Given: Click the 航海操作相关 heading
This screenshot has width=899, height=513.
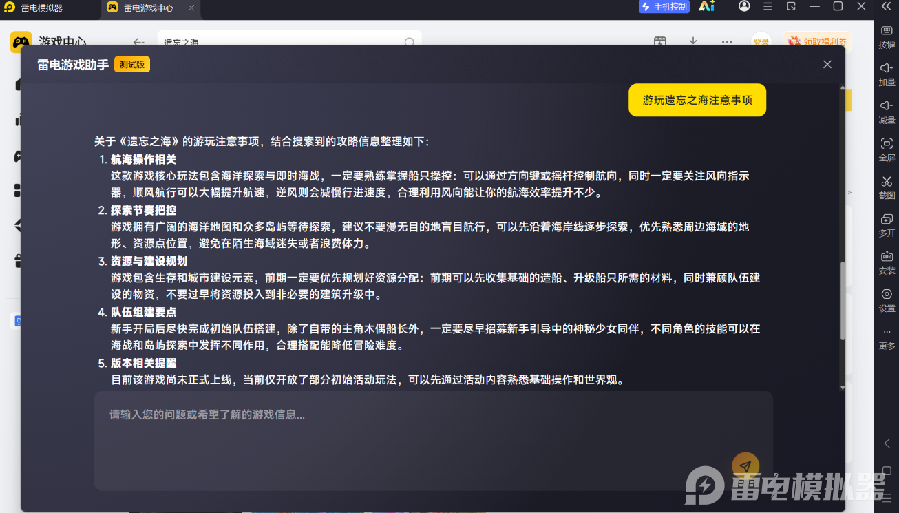Looking at the screenshot, I should (x=144, y=159).
